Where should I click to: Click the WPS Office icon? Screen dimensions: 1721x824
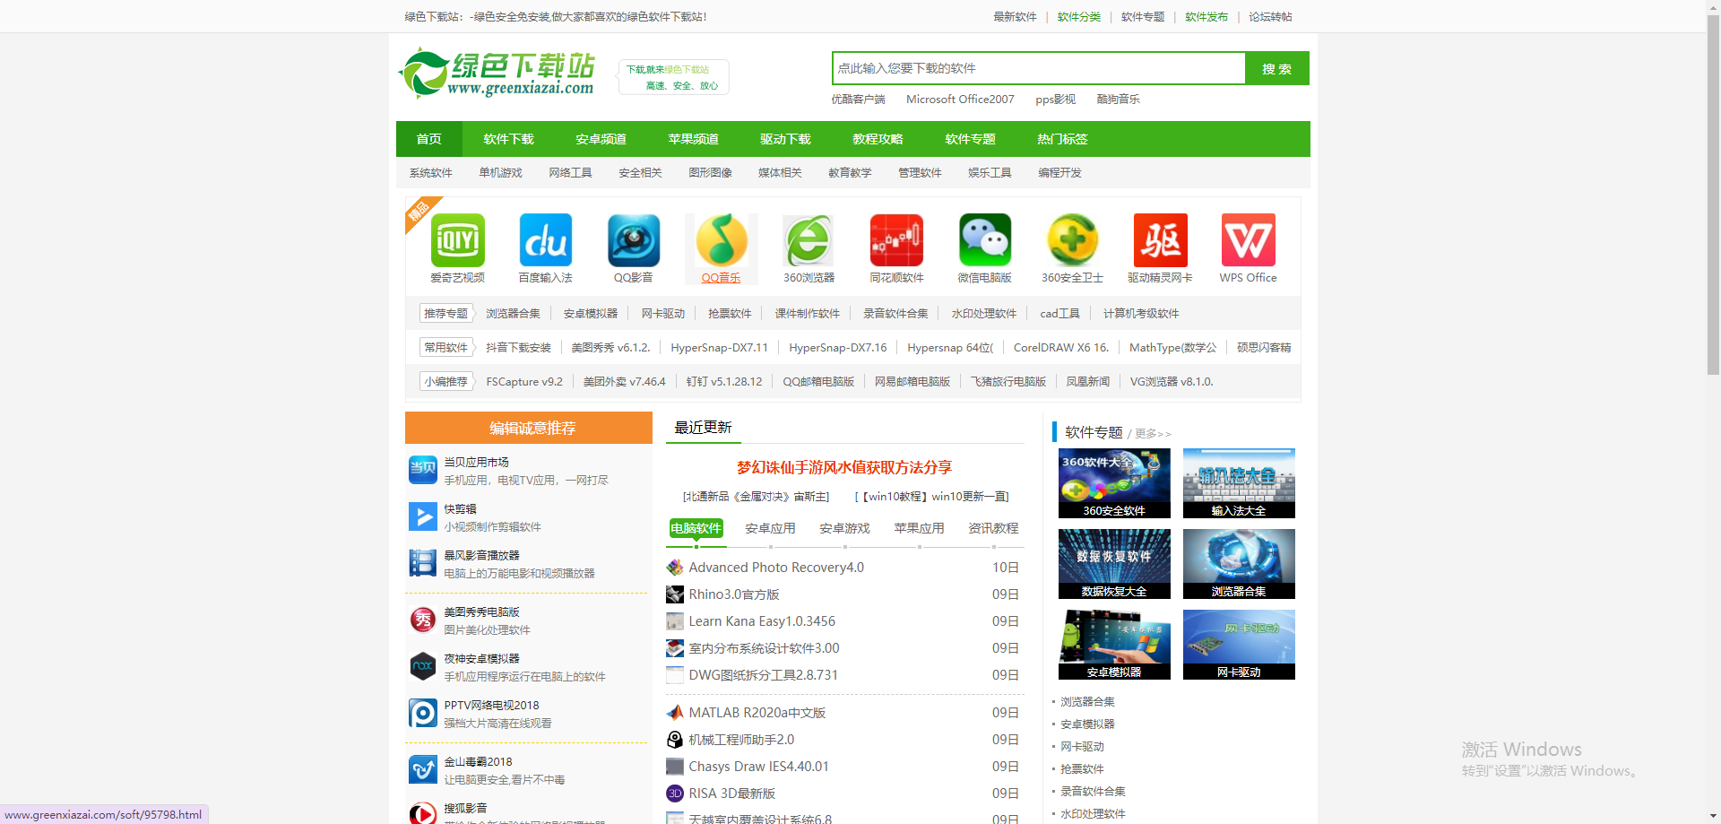click(x=1249, y=240)
